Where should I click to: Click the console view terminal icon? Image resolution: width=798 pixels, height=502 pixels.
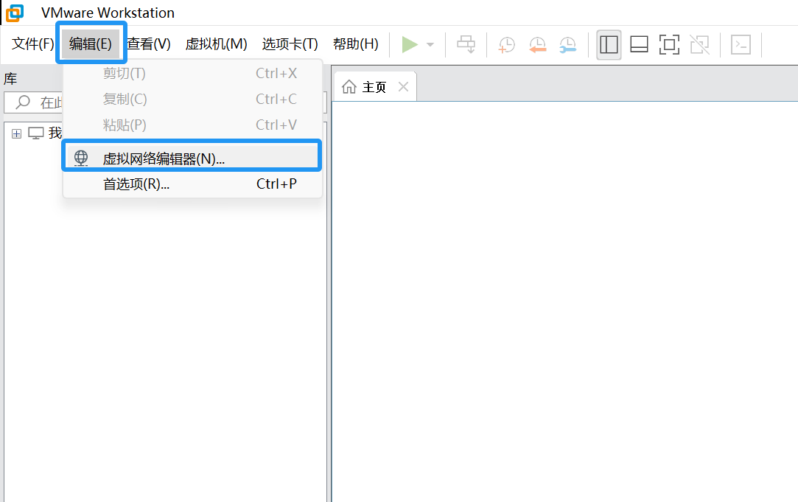coord(741,45)
